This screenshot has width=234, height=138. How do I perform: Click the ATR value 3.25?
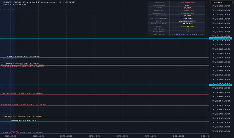point(188,8)
